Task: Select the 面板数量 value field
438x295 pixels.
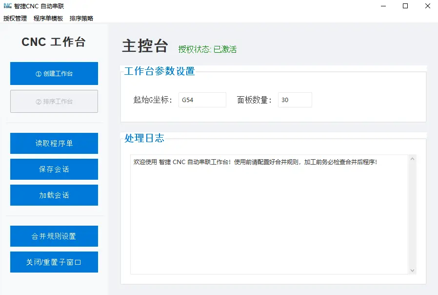Action: coord(295,100)
